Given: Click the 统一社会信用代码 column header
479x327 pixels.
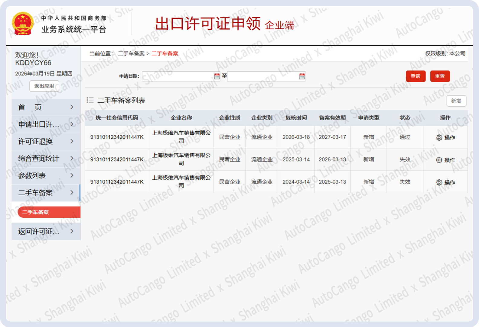Looking at the screenshot, I should point(117,118).
